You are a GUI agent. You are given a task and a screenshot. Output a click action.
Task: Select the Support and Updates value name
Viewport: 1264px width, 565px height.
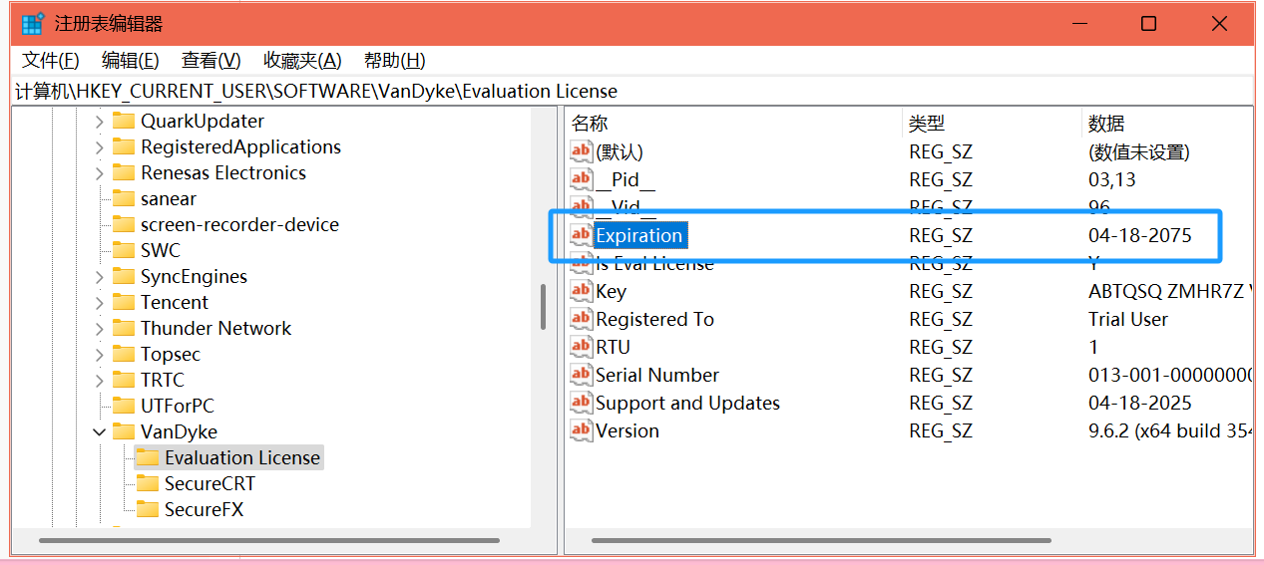687,403
